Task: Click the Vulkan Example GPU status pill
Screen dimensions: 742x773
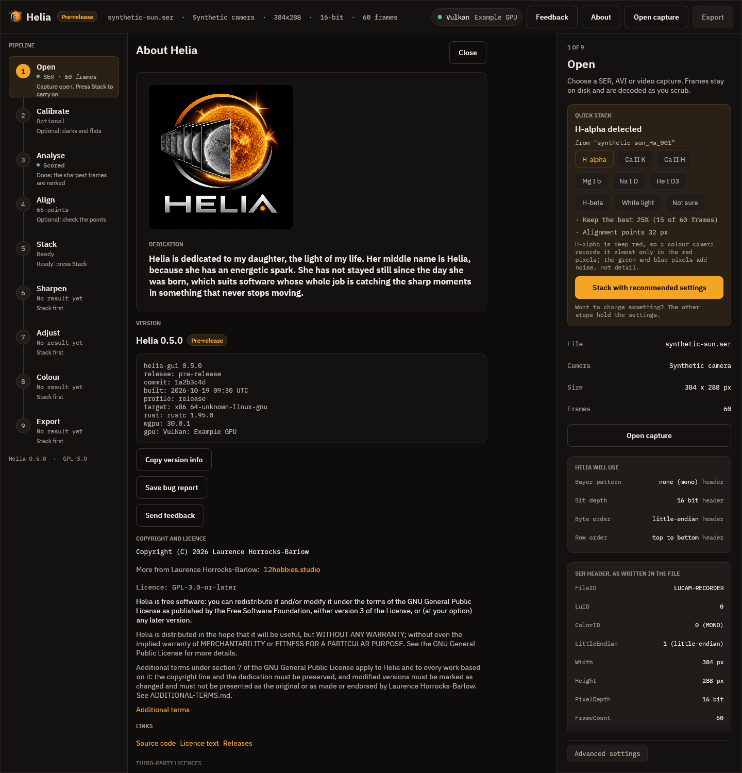Action: pyautogui.click(x=477, y=17)
